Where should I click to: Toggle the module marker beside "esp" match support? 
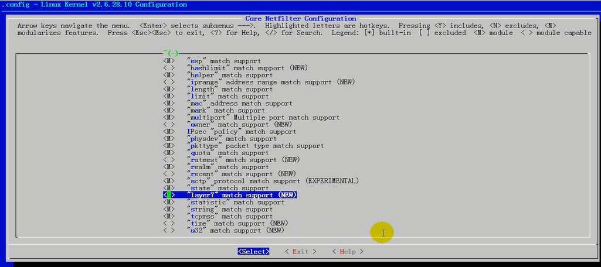169,61
